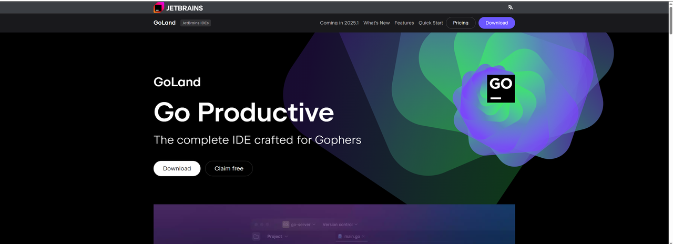Viewport: 673px width, 244px height.
Task: Click the main.go file icon
Action: (340, 237)
